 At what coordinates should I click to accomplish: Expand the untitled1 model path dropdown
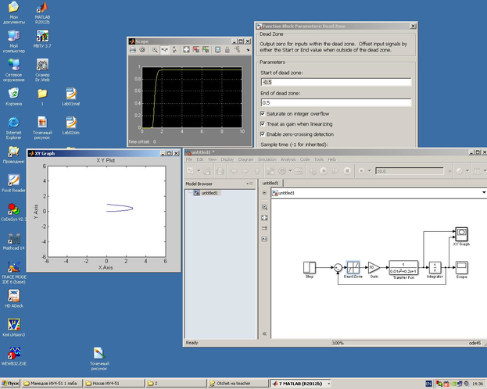(483, 192)
